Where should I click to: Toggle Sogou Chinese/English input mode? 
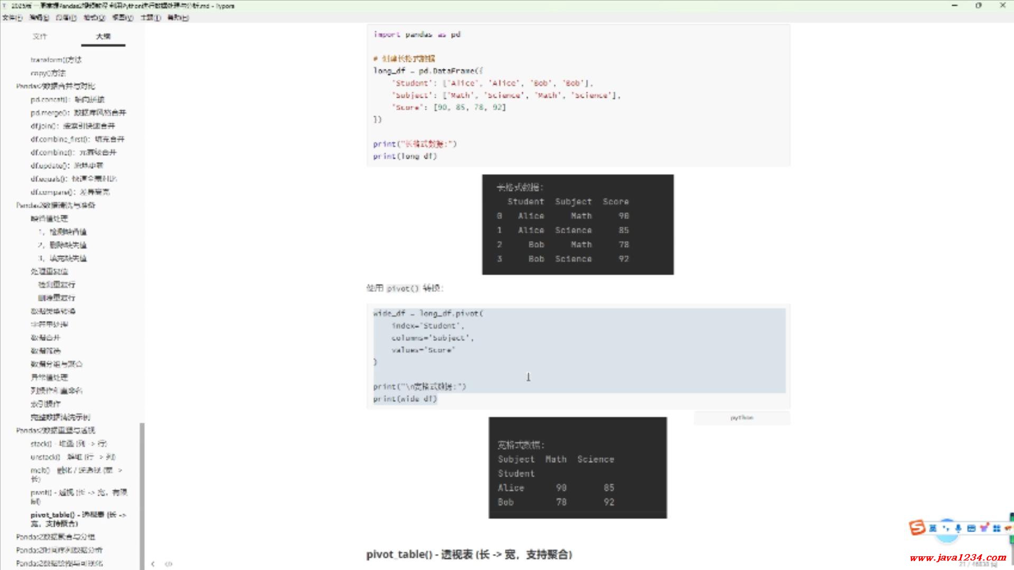[933, 528]
